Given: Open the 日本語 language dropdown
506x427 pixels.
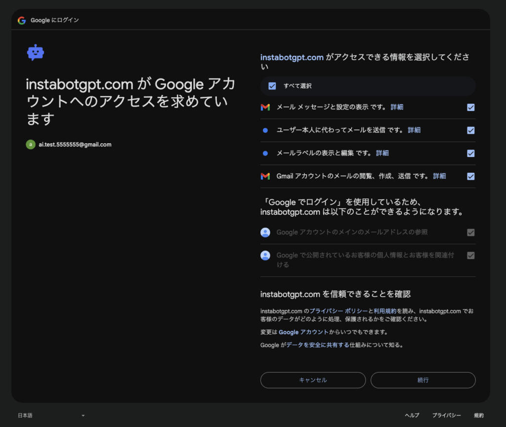Looking at the screenshot, I should point(51,415).
